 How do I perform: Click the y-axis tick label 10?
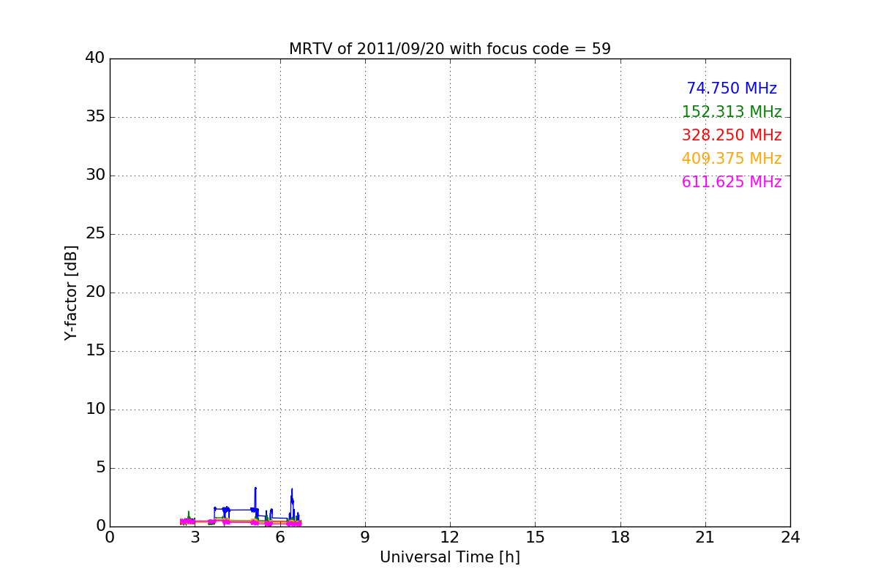pos(95,409)
